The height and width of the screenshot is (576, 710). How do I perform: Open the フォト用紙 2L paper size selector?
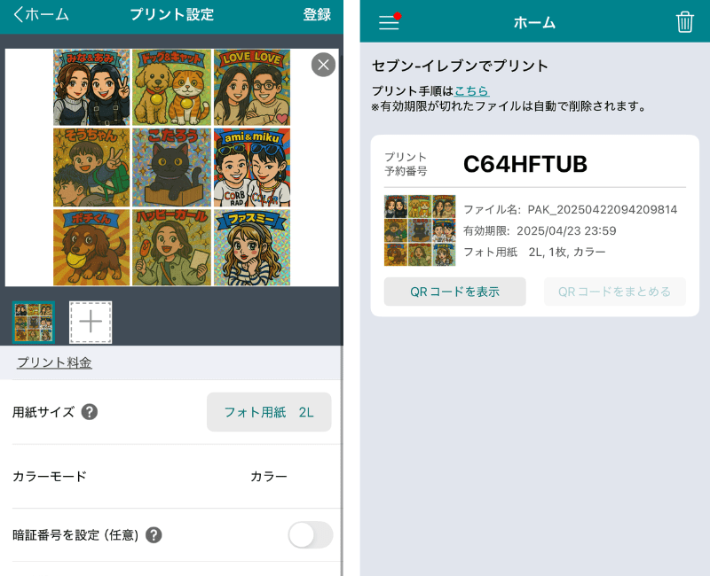point(269,412)
